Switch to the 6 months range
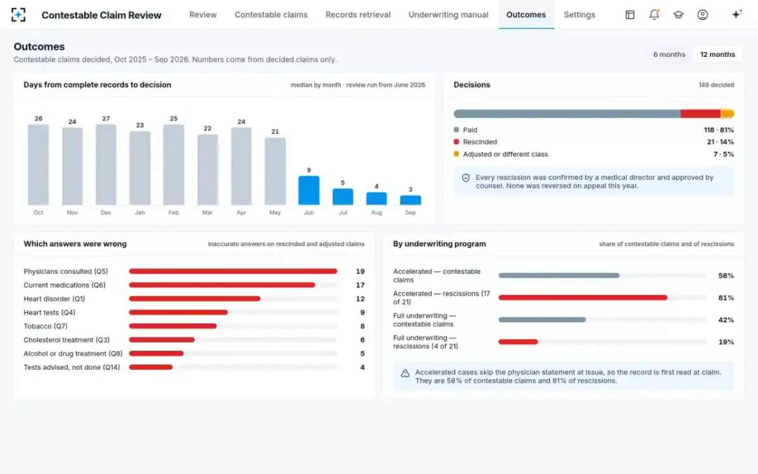 click(669, 54)
